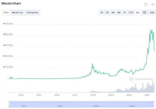Select the 1D time range
Screen dimensions: 156x109
point(102,13)
